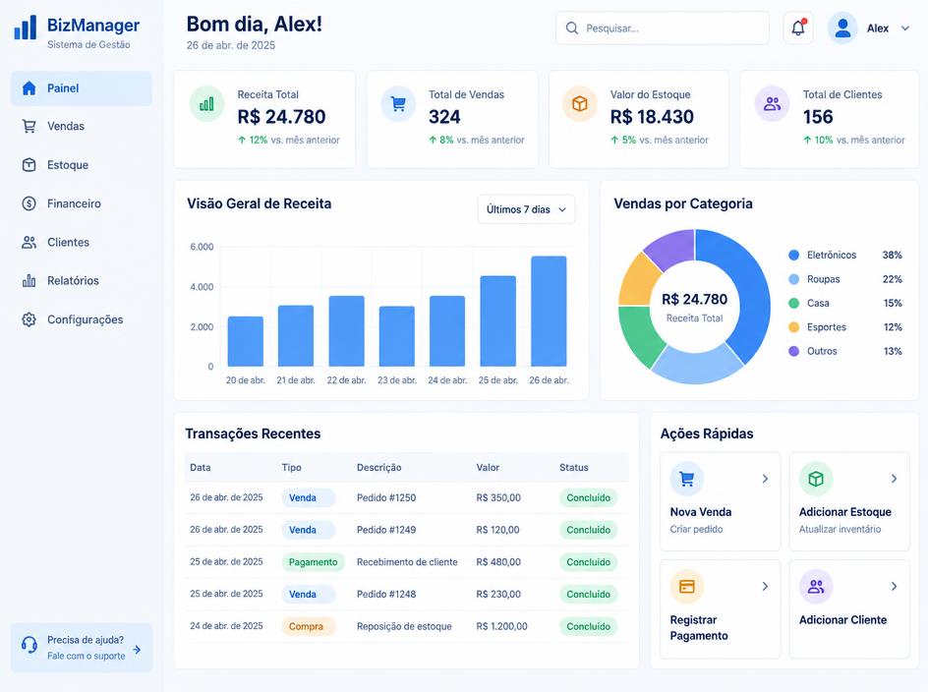928x692 pixels.
Task: Click the Total de Vendas cart icon
Action: 398,104
